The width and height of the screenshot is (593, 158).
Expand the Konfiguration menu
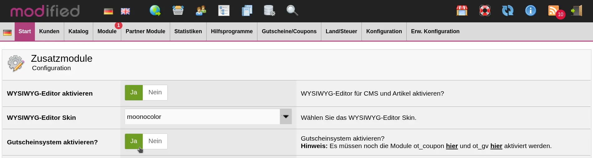(384, 31)
